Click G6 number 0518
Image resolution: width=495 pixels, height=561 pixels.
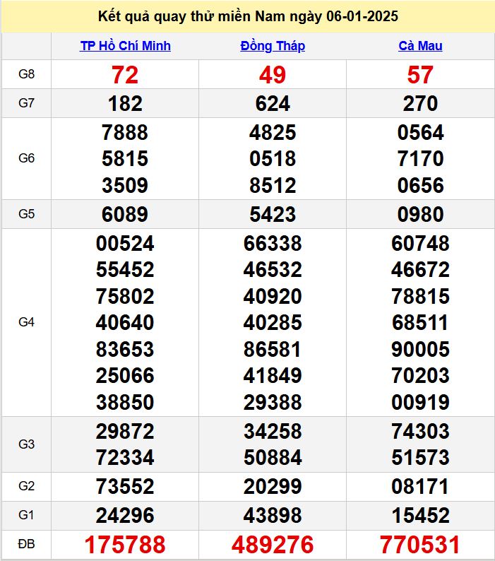point(273,158)
